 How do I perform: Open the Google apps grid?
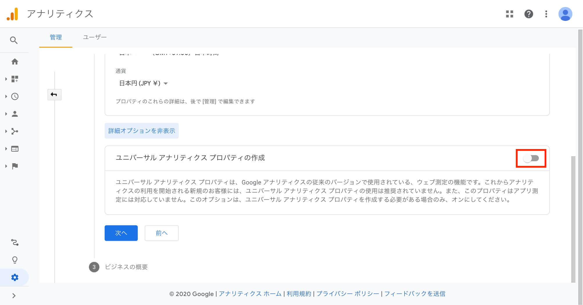tap(509, 14)
